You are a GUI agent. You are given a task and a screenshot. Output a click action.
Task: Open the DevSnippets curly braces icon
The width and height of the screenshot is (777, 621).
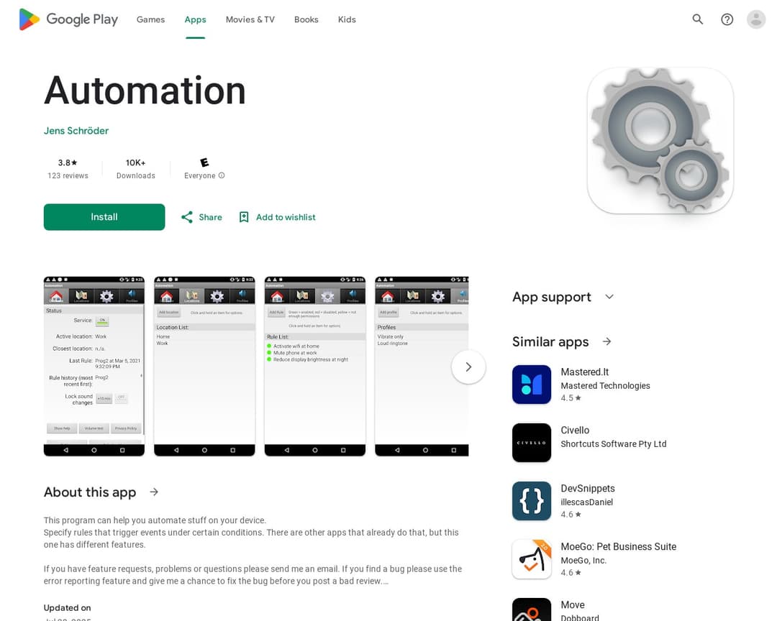point(532,501)
